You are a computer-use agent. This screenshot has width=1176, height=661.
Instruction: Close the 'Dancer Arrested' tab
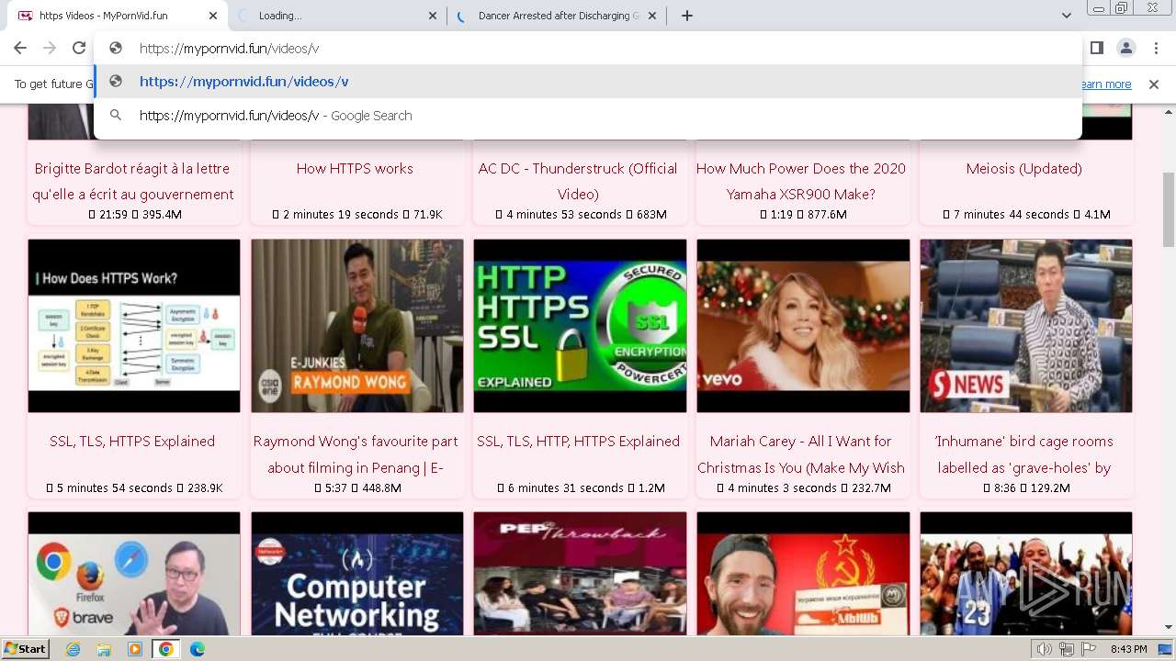coord(652,16)
